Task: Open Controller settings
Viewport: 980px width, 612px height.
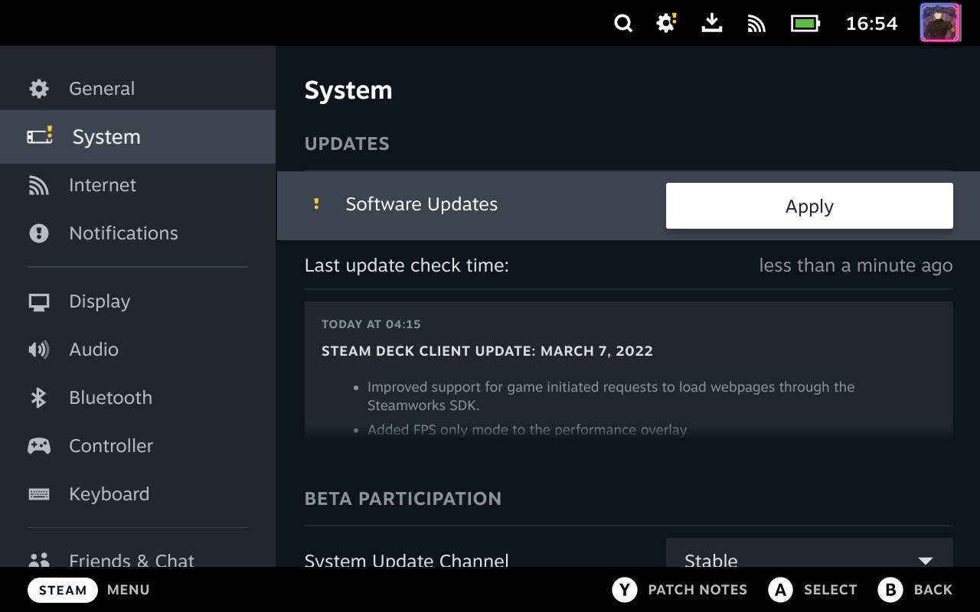Action: click(x=138, y=446)
